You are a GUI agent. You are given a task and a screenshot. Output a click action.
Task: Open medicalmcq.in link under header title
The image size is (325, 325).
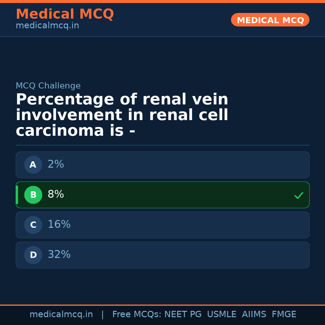pyautogui.click(x=47, y=26)
